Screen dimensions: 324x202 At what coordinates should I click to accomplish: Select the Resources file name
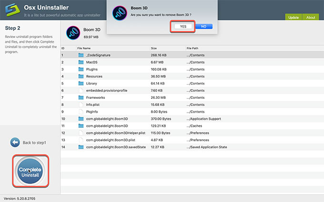[94, 76]
